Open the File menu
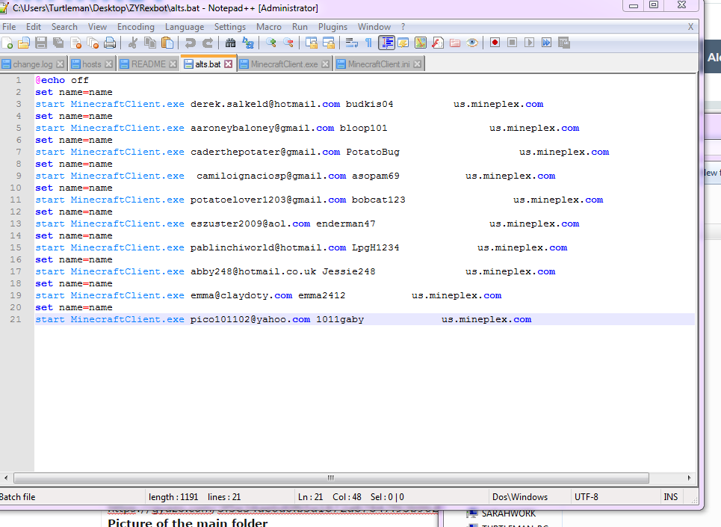The image size is (721, 527). point(9,27)
